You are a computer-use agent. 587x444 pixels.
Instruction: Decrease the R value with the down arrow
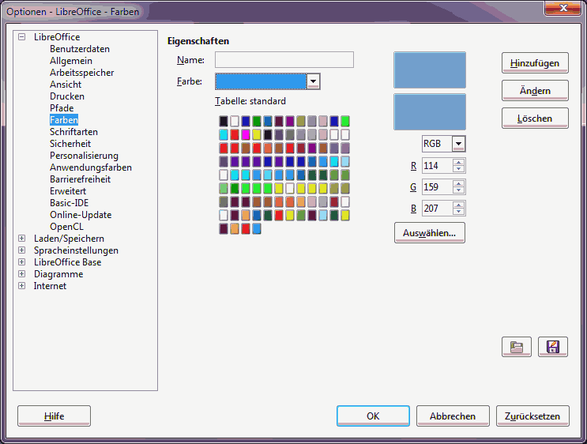pyautogui.click(x=458, y=169)
